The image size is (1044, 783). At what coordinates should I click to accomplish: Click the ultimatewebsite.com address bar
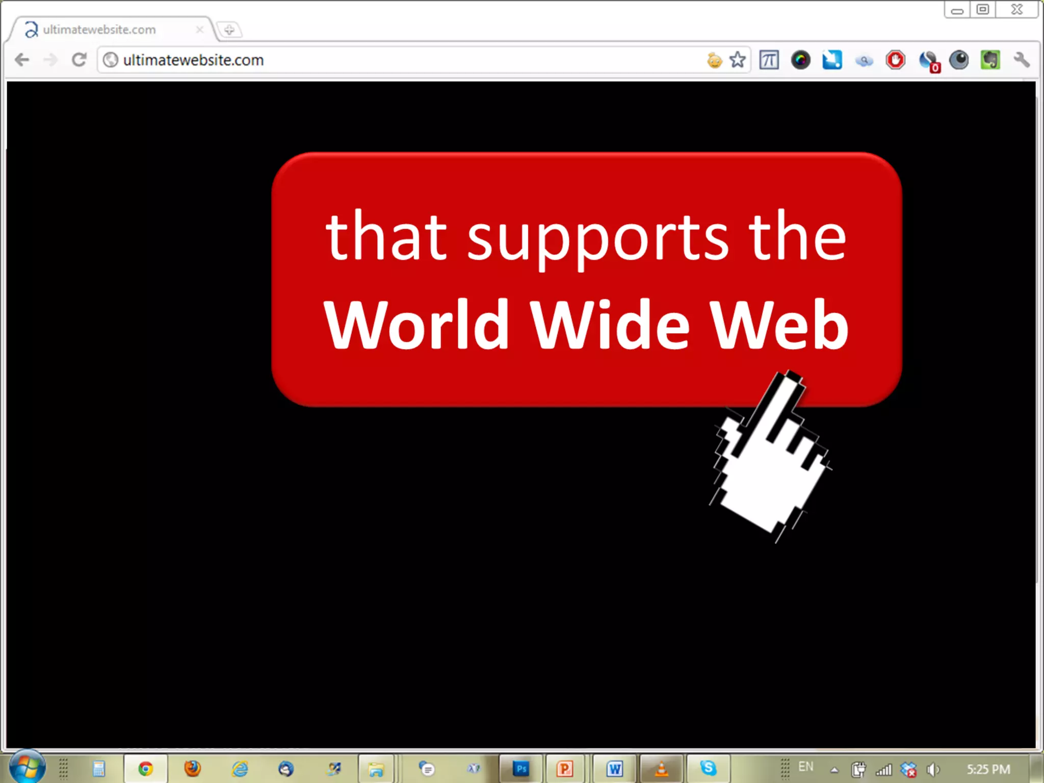[x=357, y=60]
